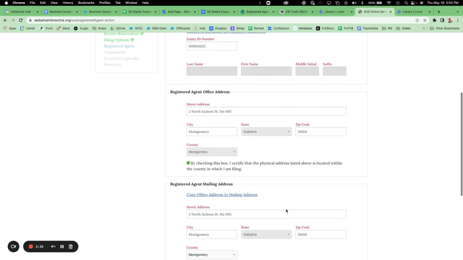
Task: Open the FullStory bookmark
Action: pos(325,28)
